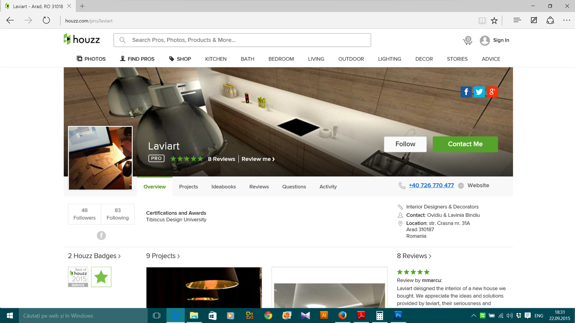Click Laviart profile picture thumbnail
Image resolution: width=575 pixels, height=323 pixels.
point(100,158)
